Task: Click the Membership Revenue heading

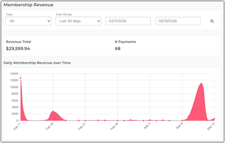Action: coord(29,5)
